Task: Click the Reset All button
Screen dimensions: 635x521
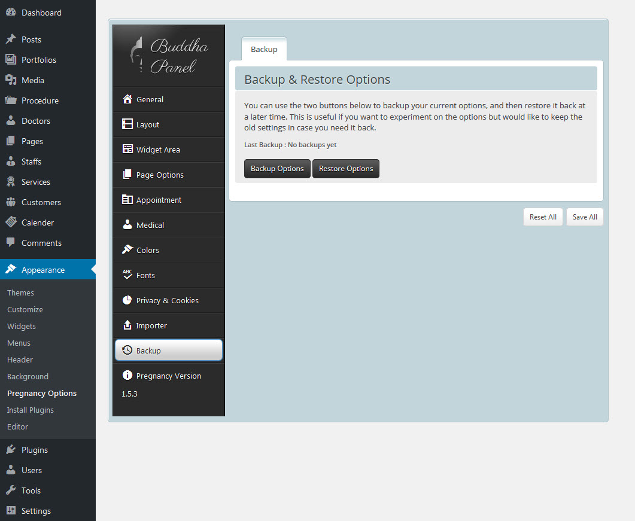Action: coord(543,217)
